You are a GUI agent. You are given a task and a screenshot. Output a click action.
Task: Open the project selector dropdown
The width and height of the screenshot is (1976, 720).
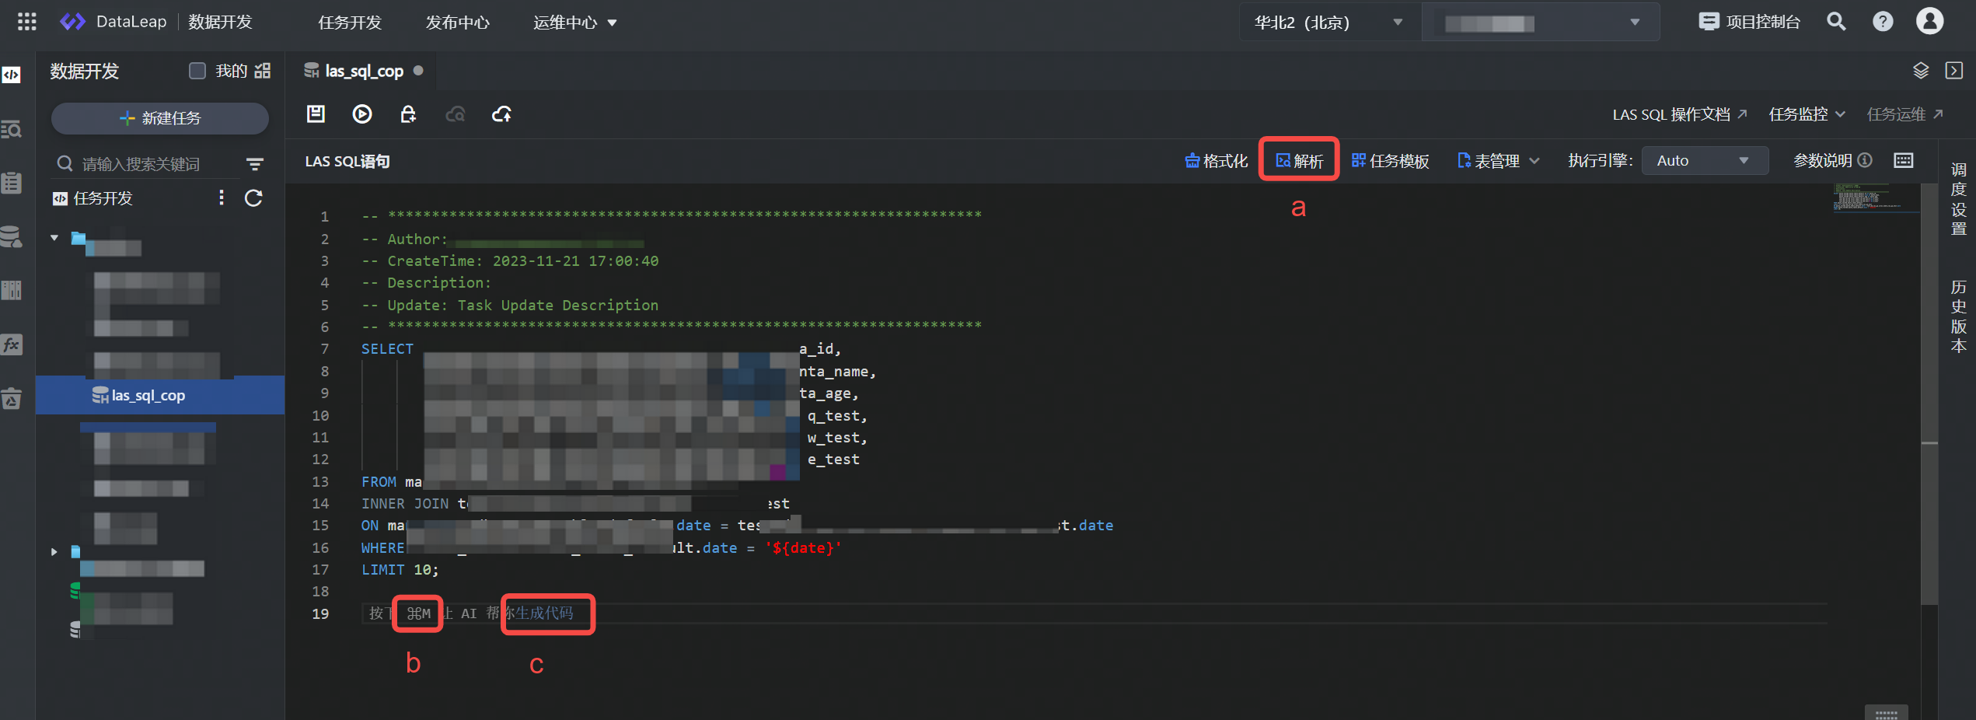point(1541,23)
